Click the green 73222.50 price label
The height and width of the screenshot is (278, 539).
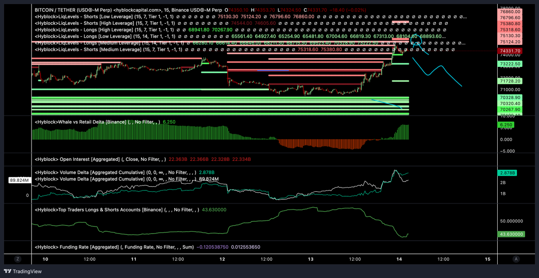coord(509,64)
